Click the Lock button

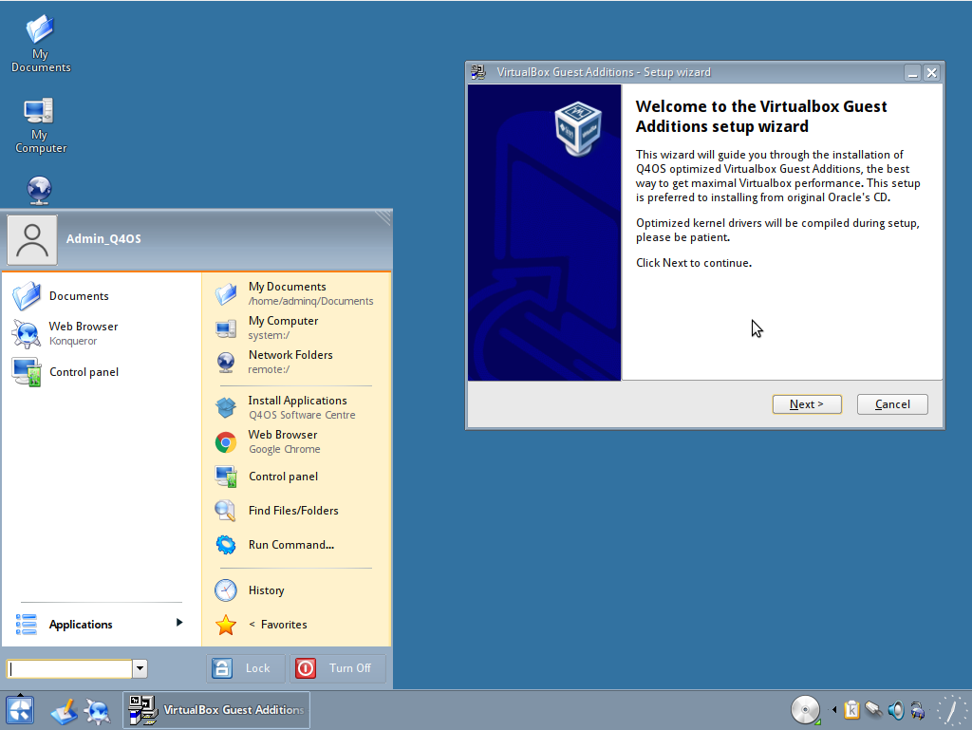[x=245, y=668]
